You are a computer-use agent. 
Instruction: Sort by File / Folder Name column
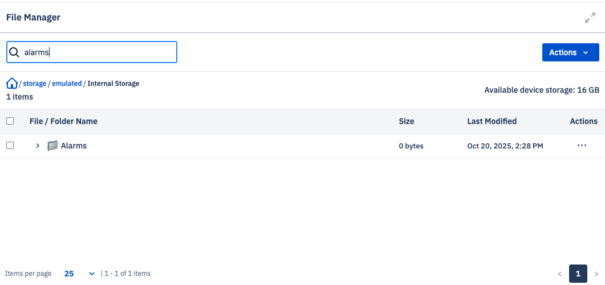tap(63, 121)
